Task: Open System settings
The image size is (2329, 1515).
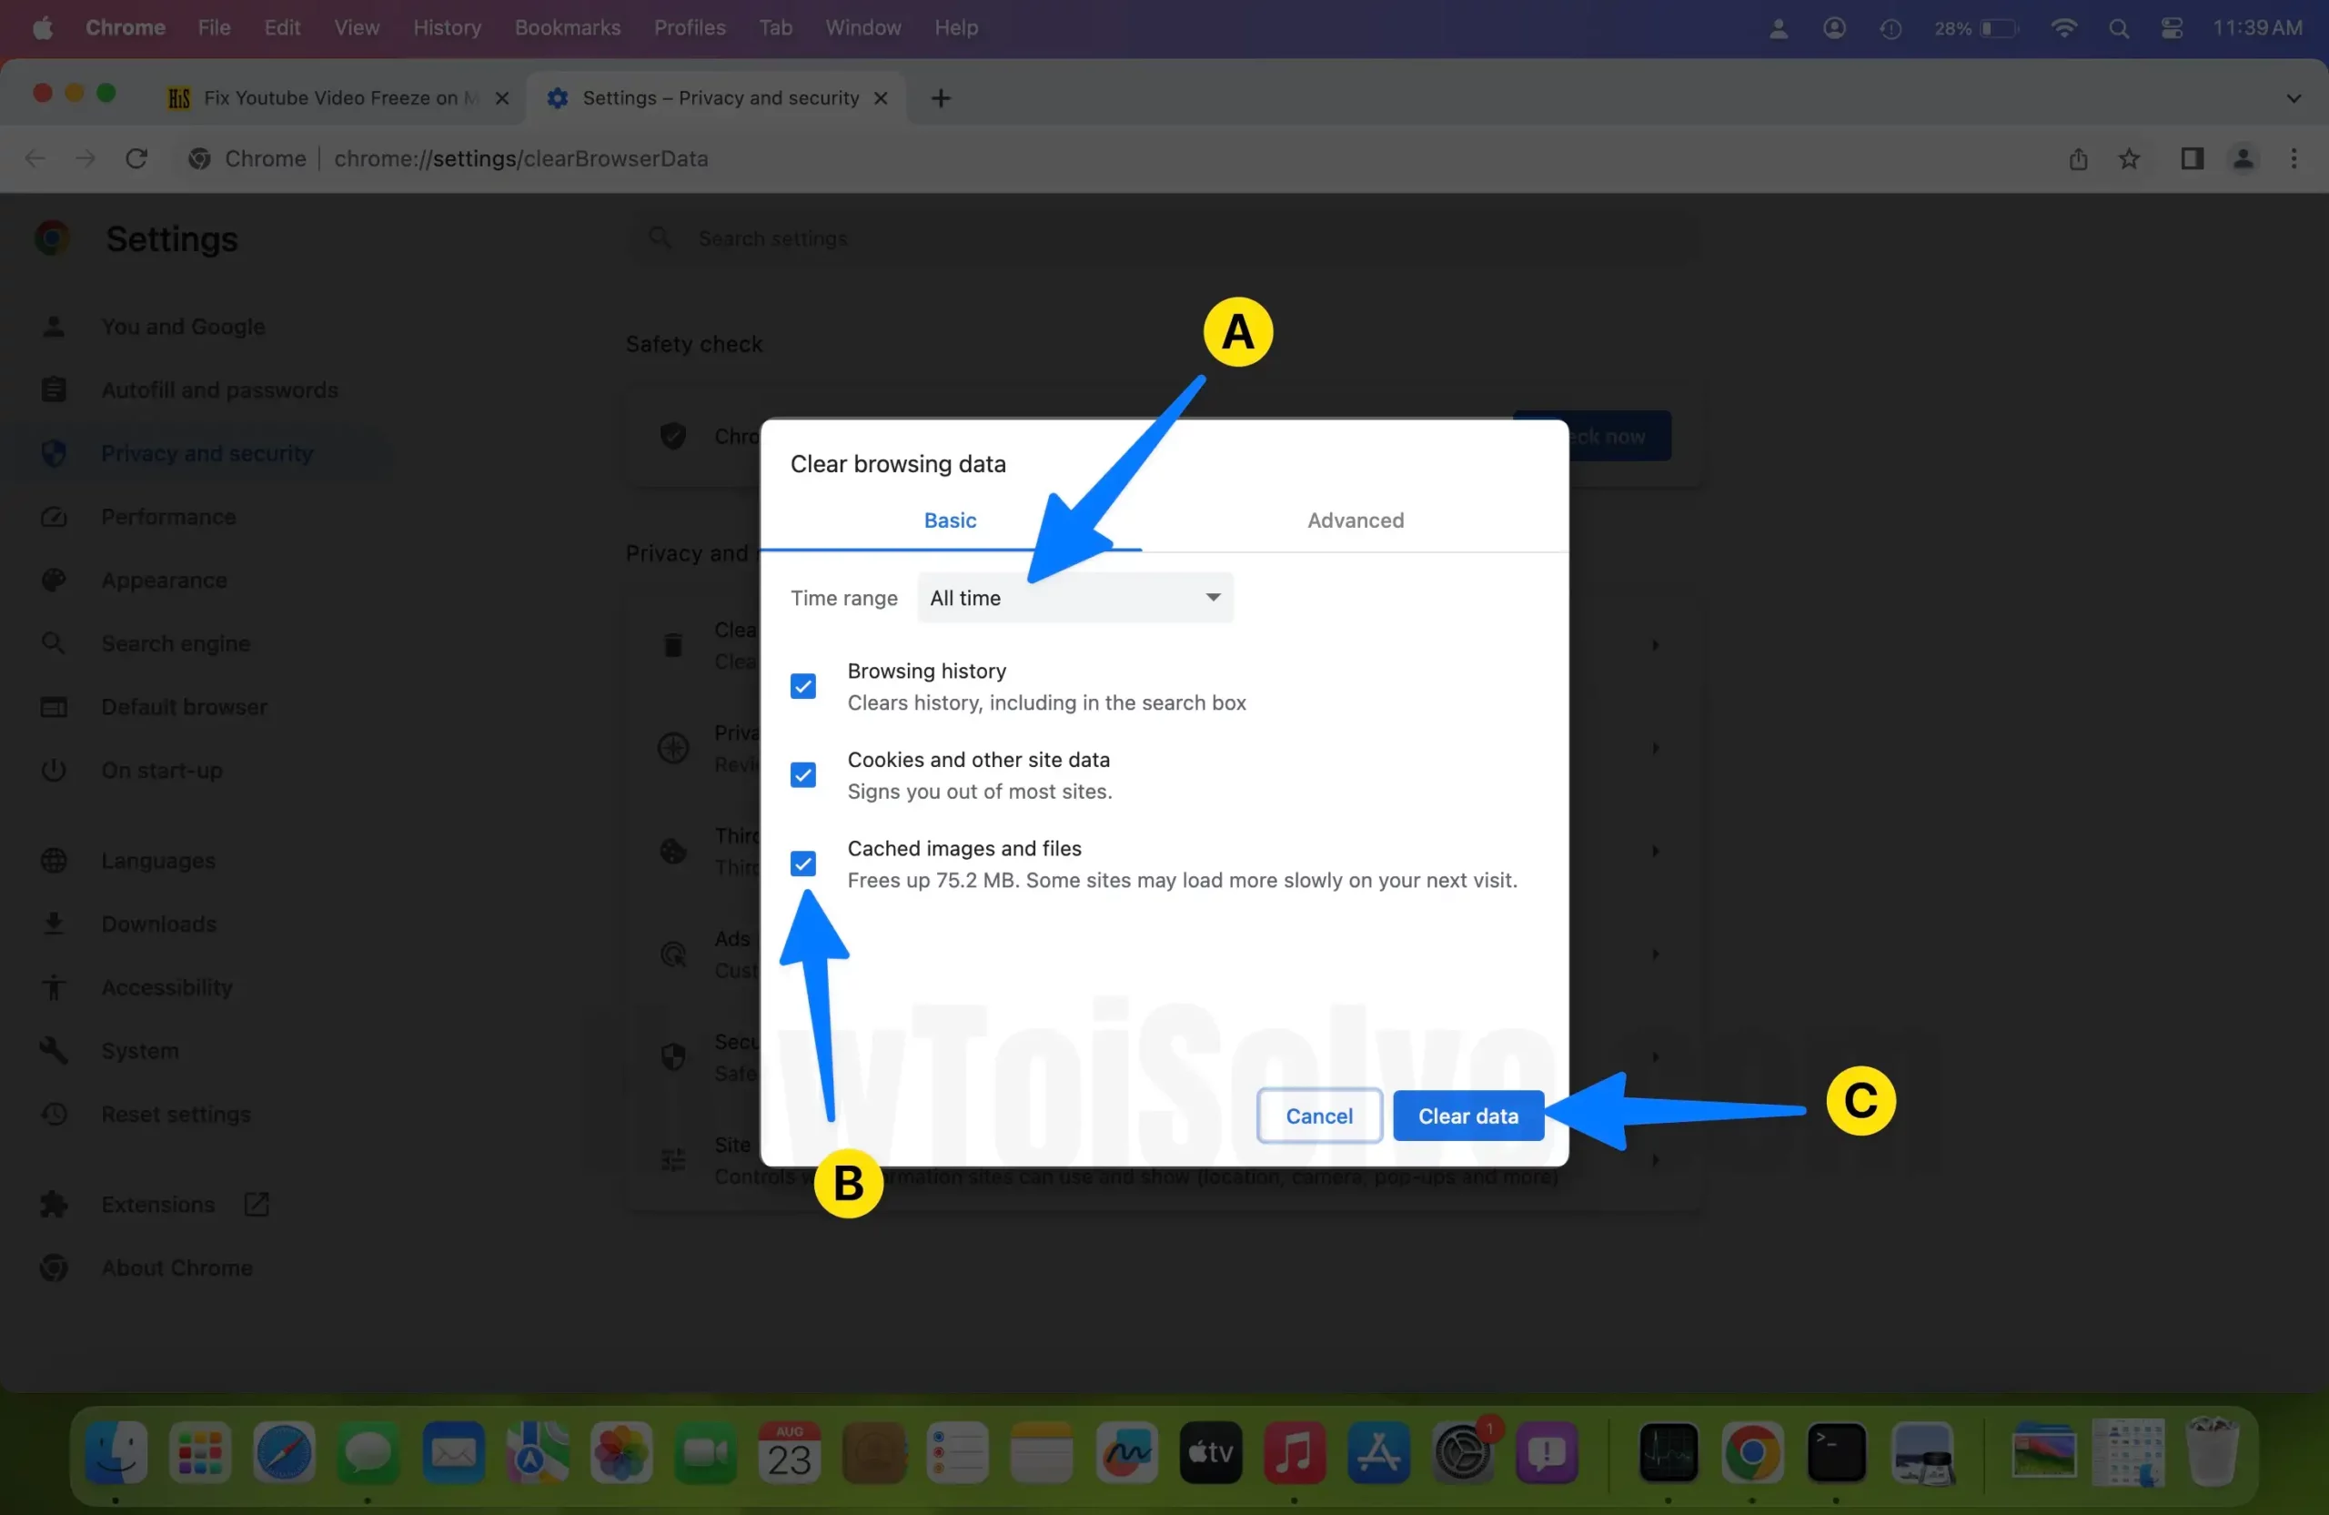Action: coord(140,1050)
